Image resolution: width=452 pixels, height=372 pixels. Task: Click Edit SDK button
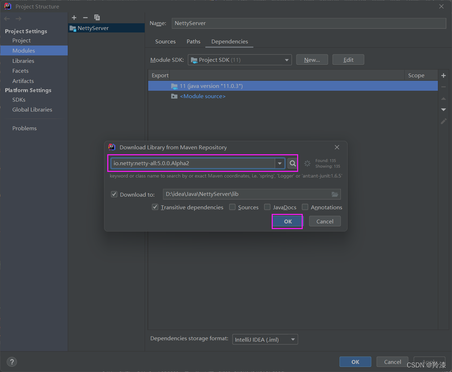[348, 60]
